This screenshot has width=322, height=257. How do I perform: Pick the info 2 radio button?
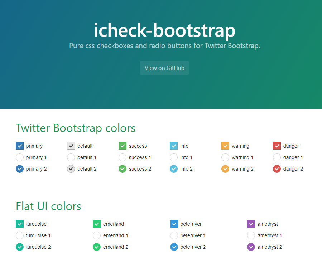point(174,169)
